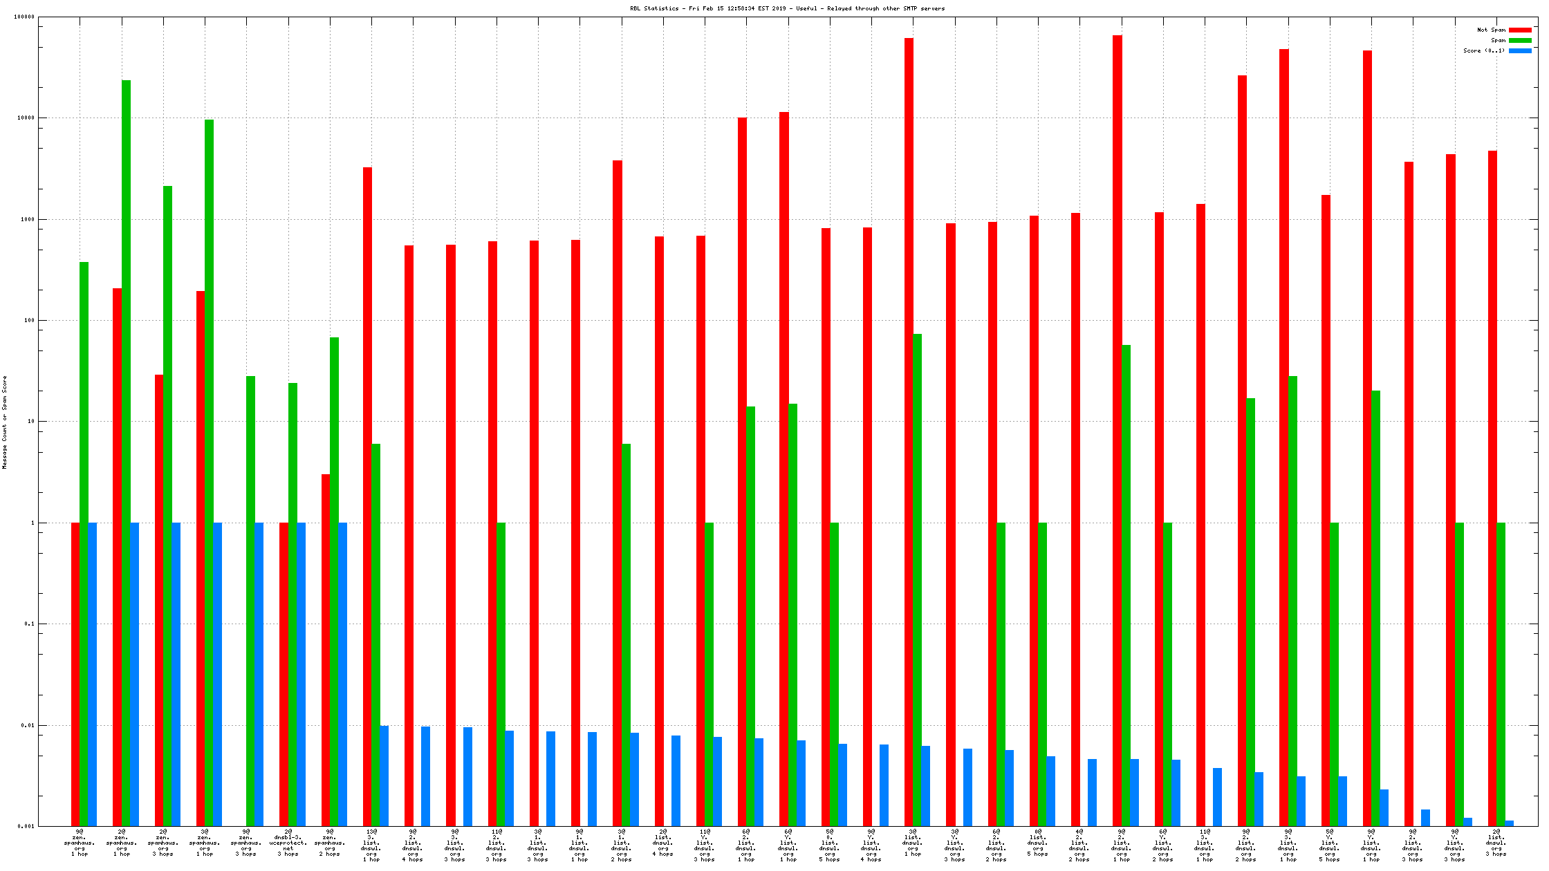Image resolution: width=1549 pixels, height=871 pixels.
Task: Select the '4@ 2.list.dnswl.org 2 hops' label
Action: [1079, 845]
